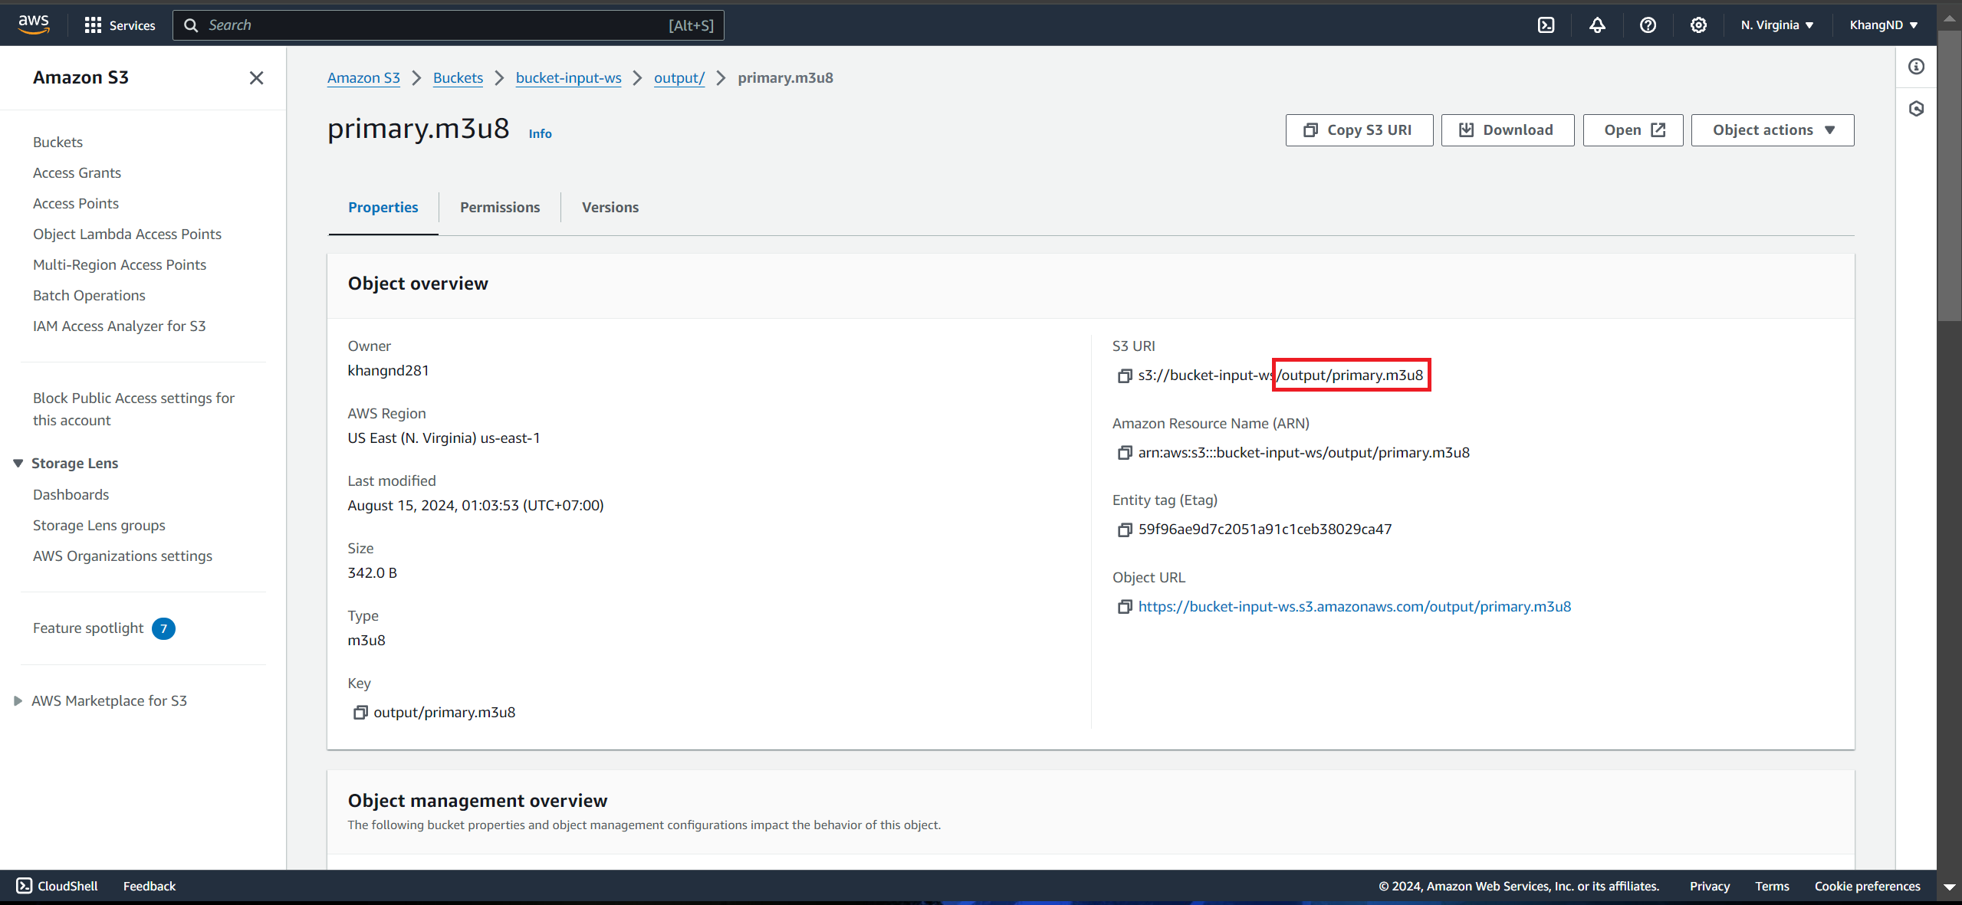Open the notifications bell

tap(1597, 25)
